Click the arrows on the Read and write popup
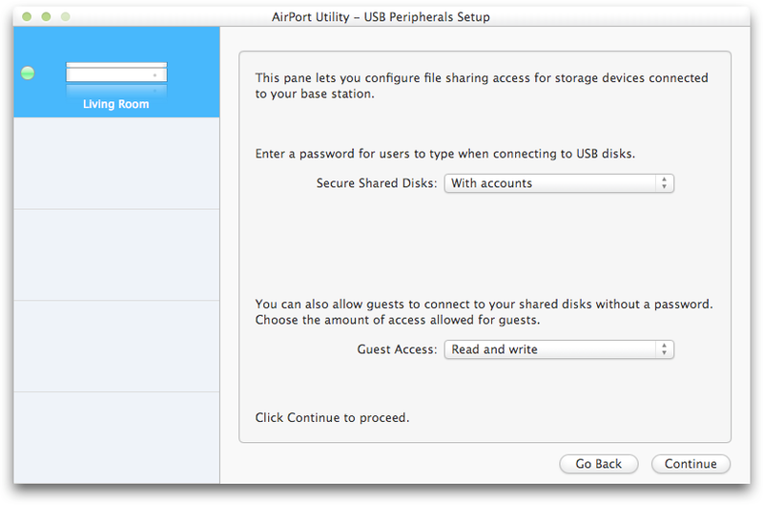763x505 pixels. click(664, 349)
